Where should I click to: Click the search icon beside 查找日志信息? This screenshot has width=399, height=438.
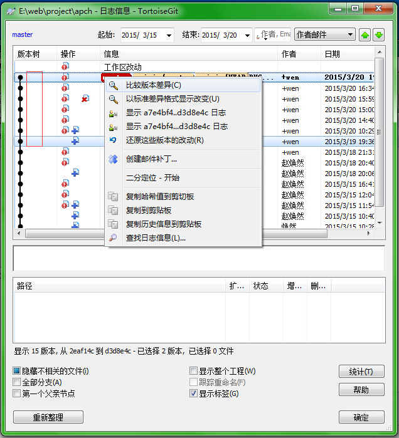point(113,238)
